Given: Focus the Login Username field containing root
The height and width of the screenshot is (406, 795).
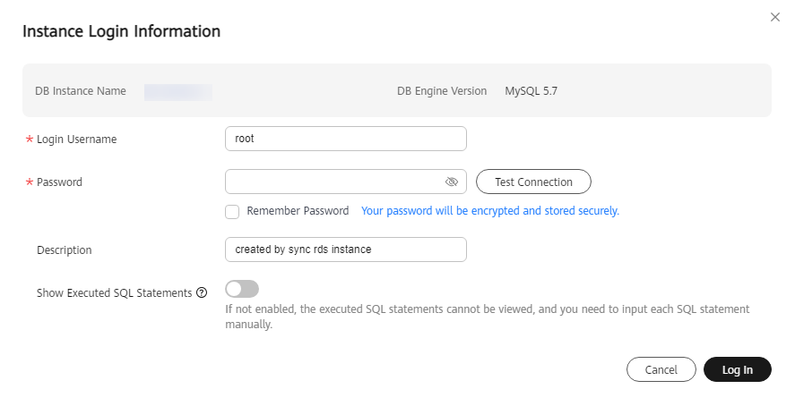Looking at the screenshot, I should [x=346, y=139].
